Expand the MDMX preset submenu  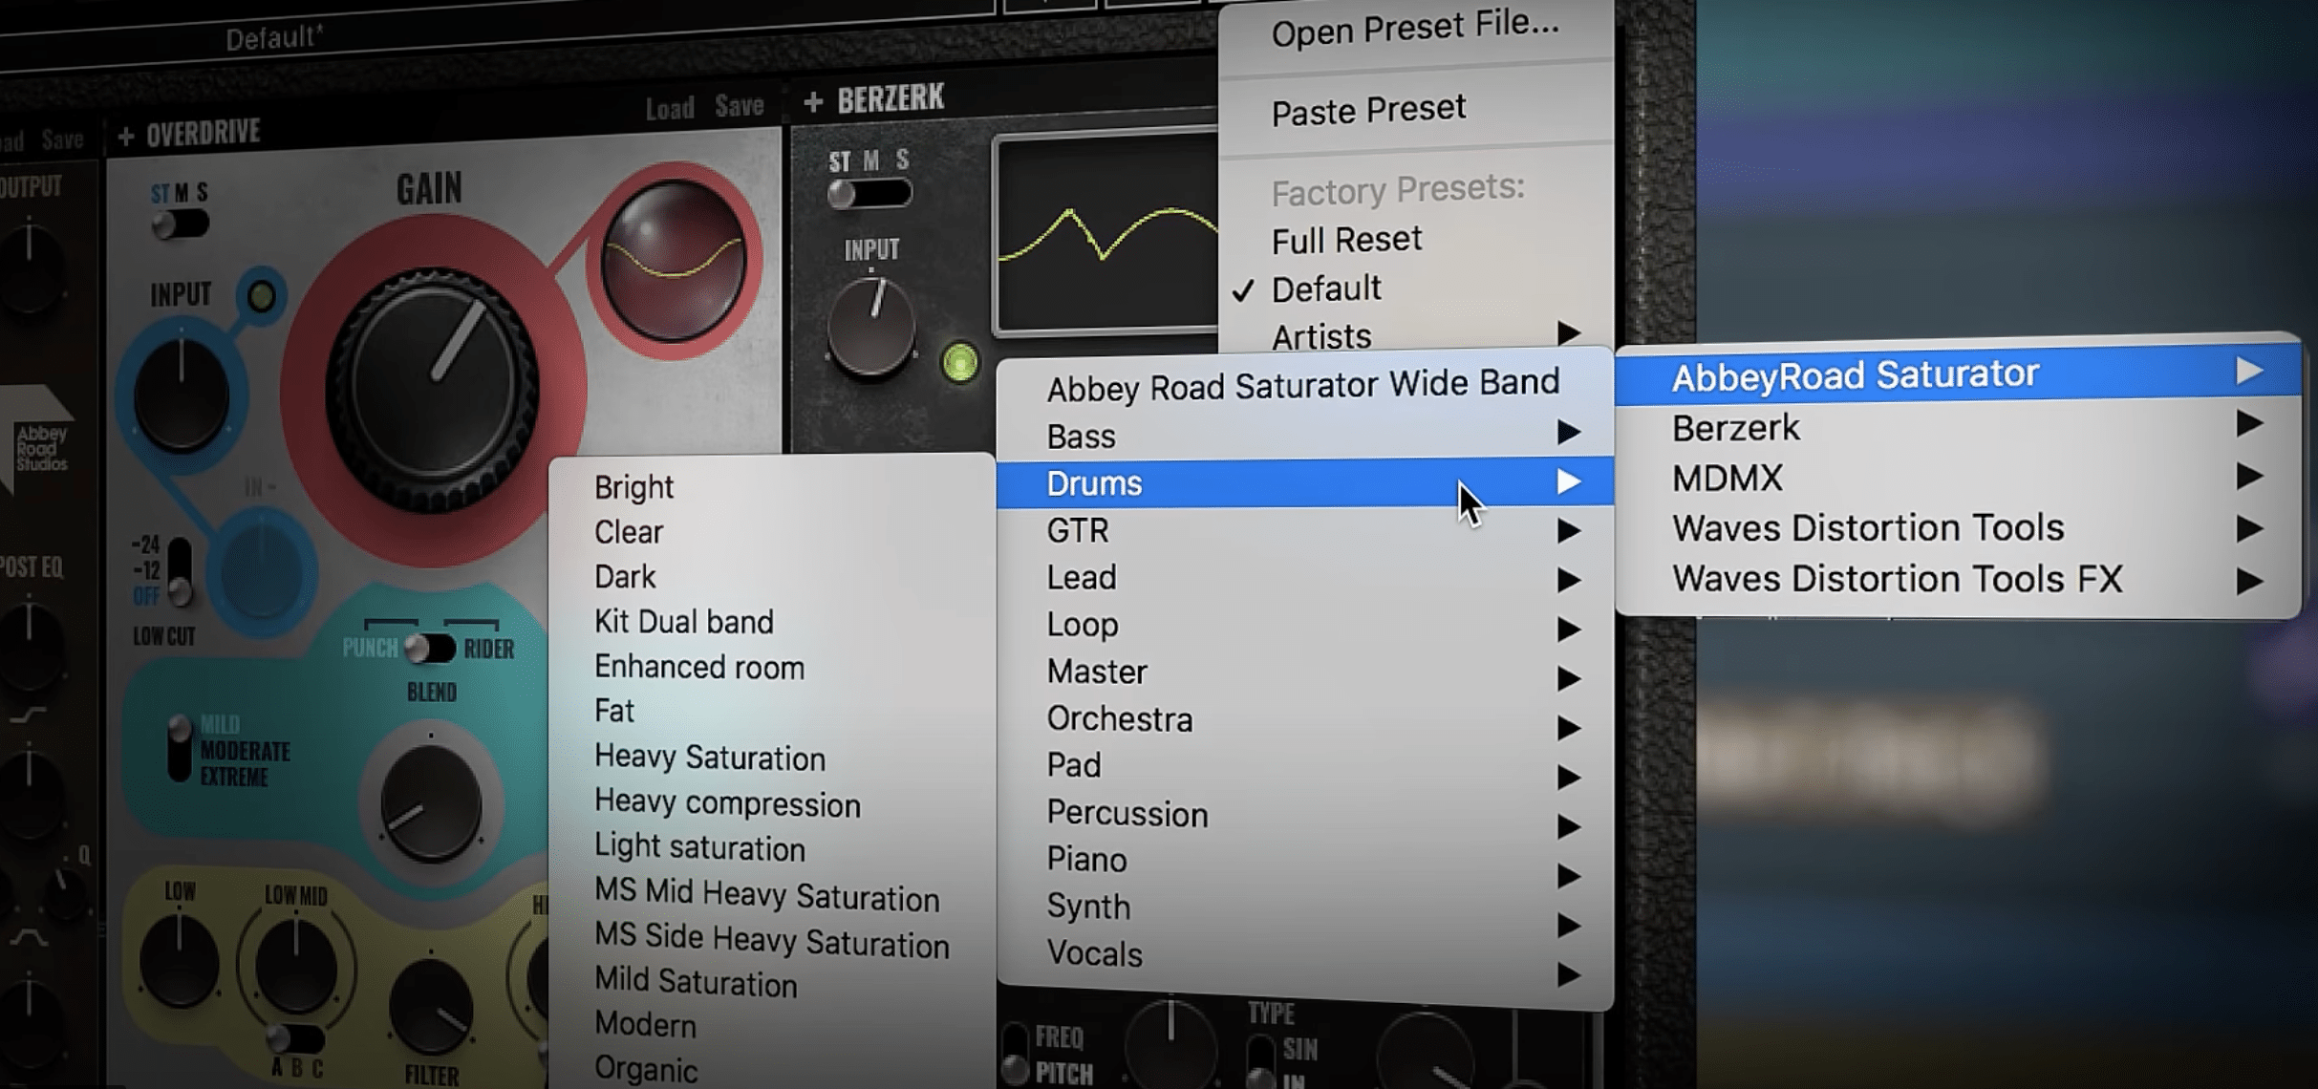1958,478
